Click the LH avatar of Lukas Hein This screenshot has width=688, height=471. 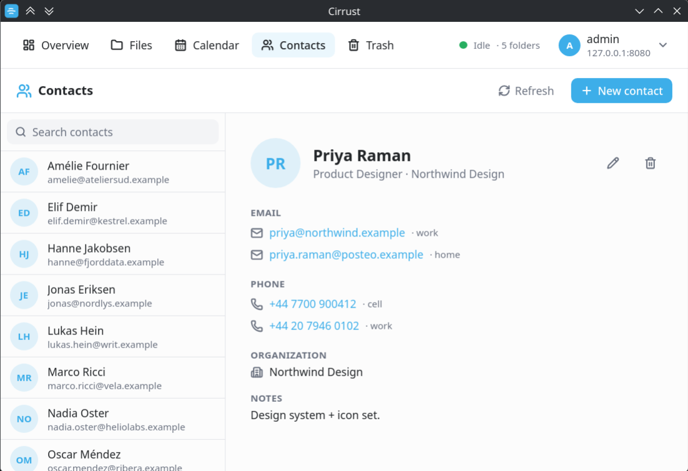24,337
